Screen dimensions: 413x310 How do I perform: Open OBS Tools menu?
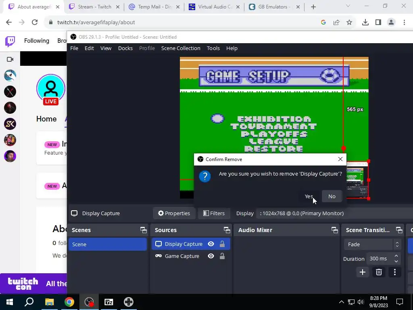(x=213, y=48)
